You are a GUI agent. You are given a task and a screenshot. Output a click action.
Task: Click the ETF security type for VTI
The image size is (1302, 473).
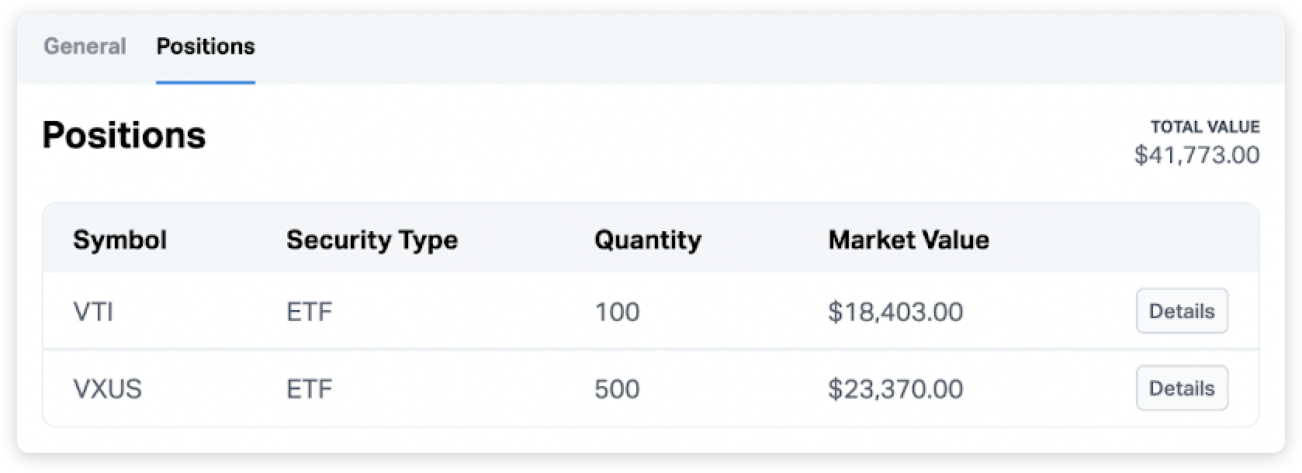tap(310, 311)
